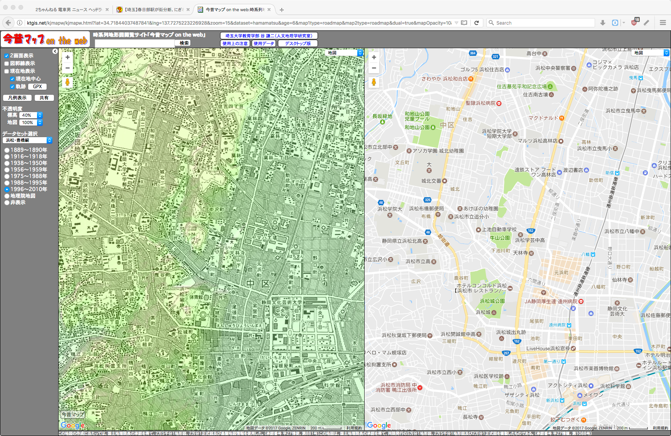Click the blue download manager extension icon
The image size is (671, 436).
pyautogui.click(x=615, y=23)
